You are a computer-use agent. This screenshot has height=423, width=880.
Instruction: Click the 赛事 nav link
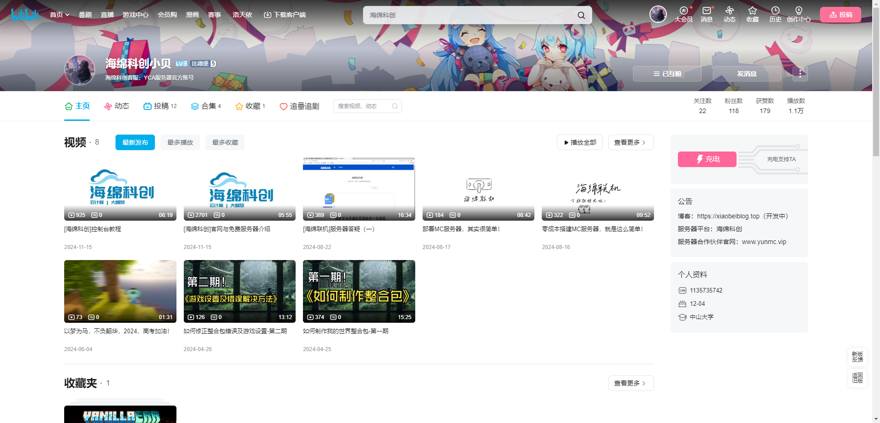click(214, 15)
